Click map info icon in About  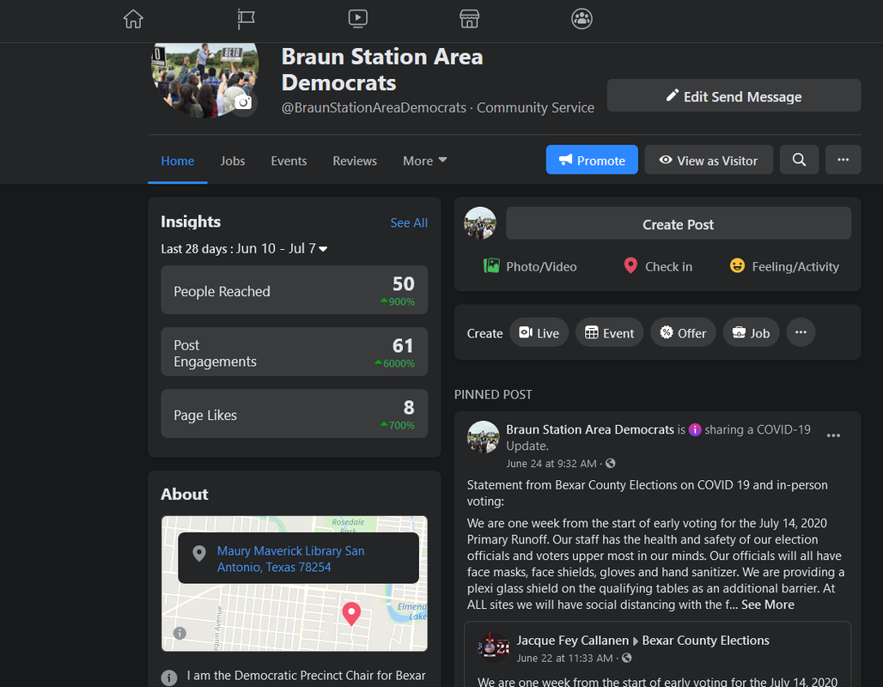click(x=180, y=633)
